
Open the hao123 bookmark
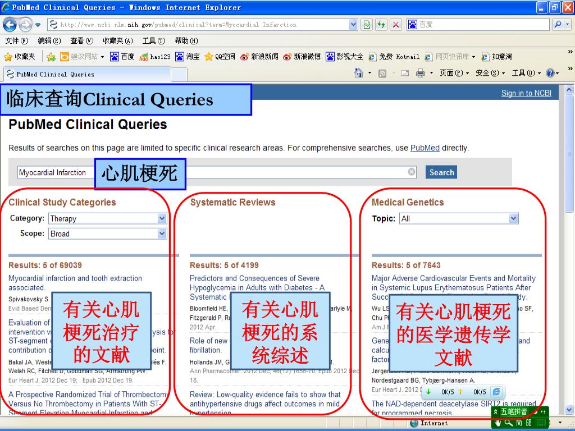[x=155, y=57]
